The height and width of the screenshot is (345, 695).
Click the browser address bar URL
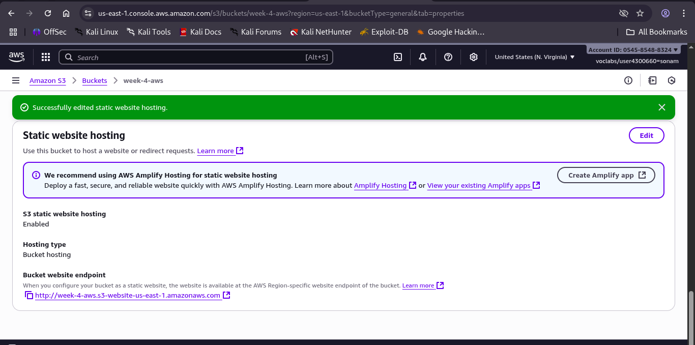[281, 13]
